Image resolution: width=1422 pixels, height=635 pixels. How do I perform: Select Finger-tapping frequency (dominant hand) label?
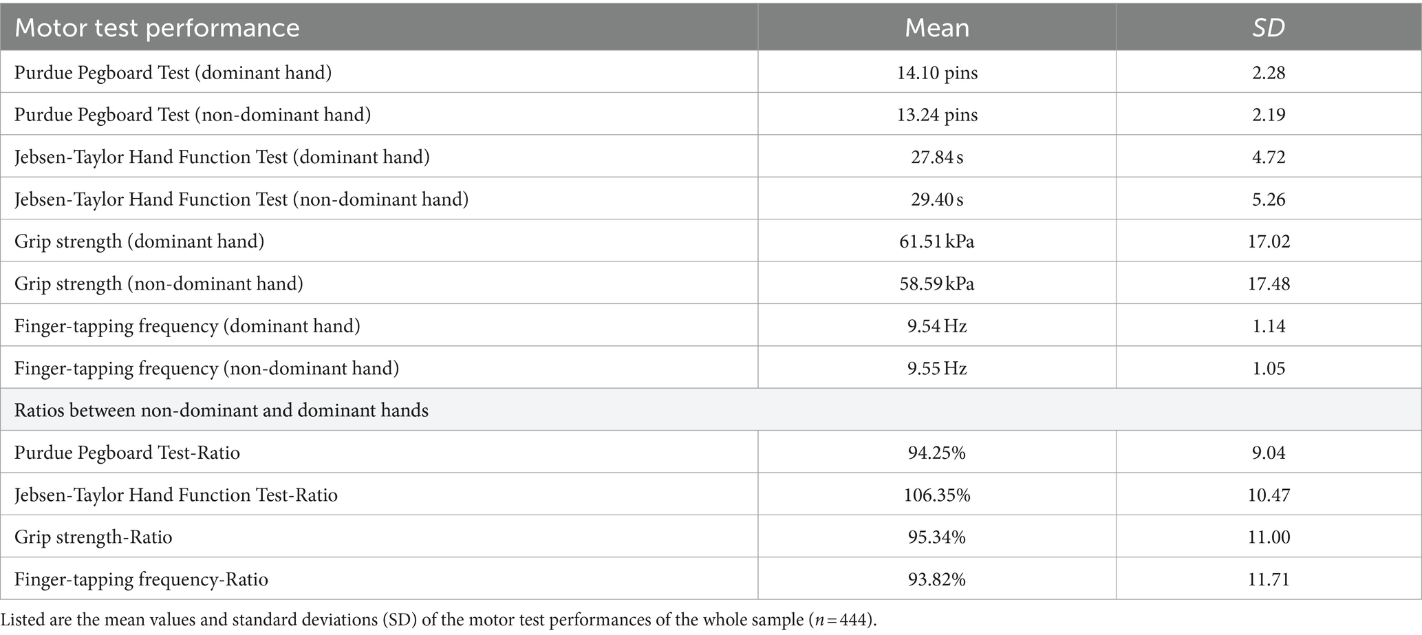pyautogui.click(x=187, y=325)
